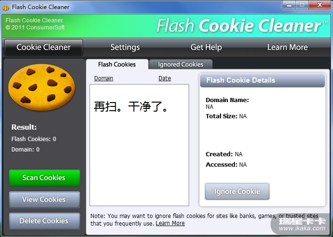The width and height of the screenshot is (333, 237).
Task: Switch to the Ignored Cookies tab
Action: [181, 64]
